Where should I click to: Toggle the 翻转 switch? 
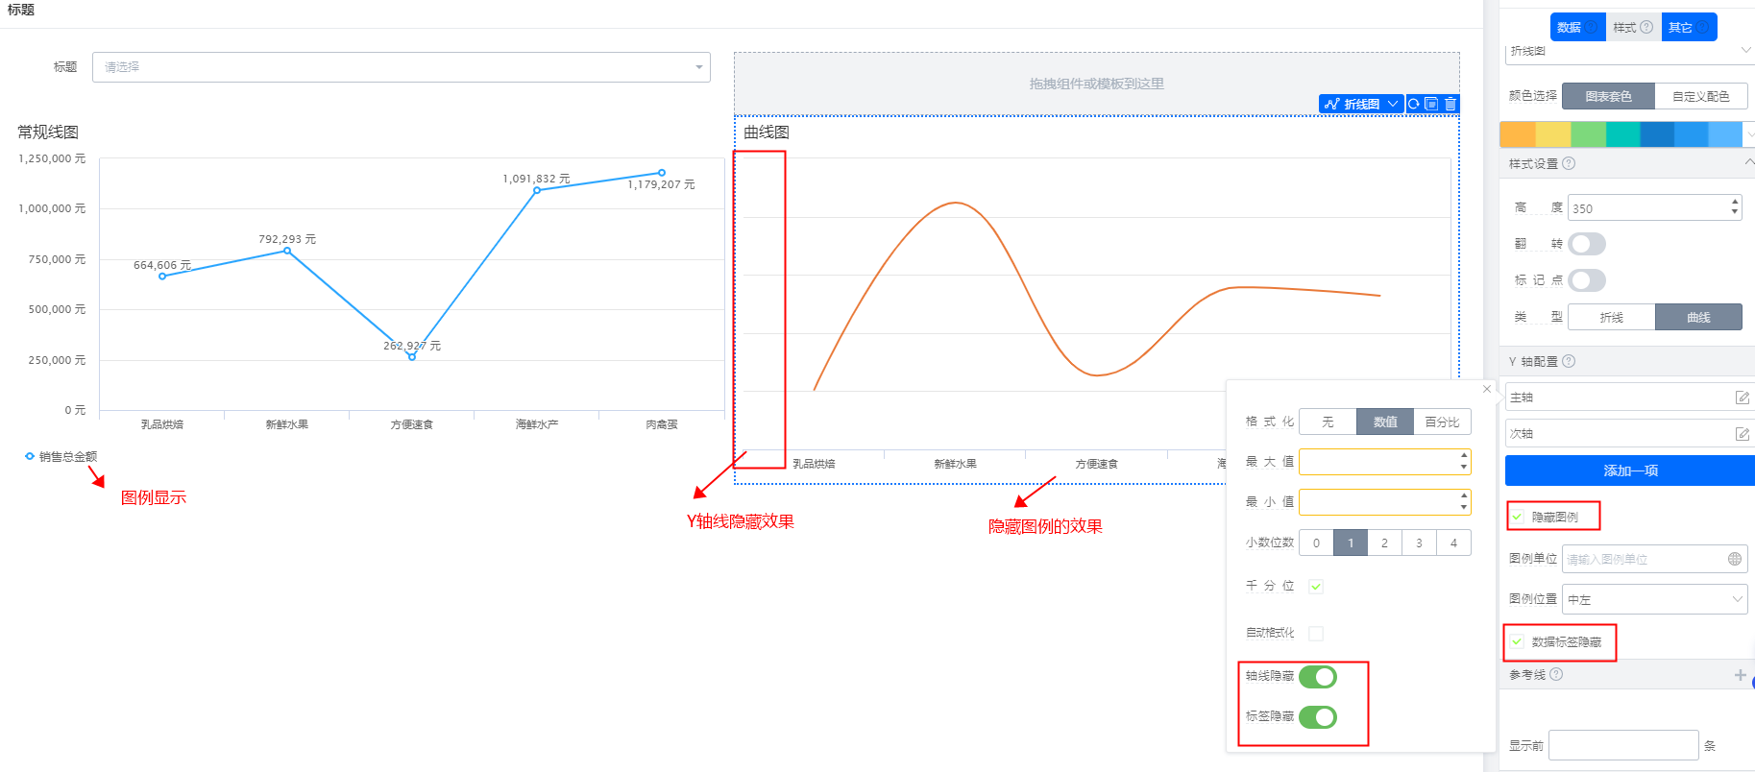point(1587,244)
